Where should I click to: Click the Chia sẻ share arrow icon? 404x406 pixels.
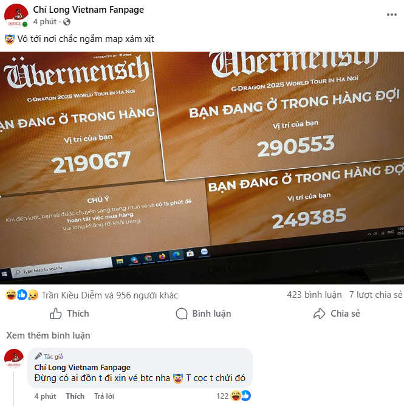pos(319,314)
